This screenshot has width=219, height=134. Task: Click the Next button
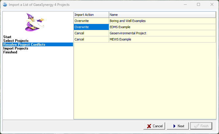(178, 126)
